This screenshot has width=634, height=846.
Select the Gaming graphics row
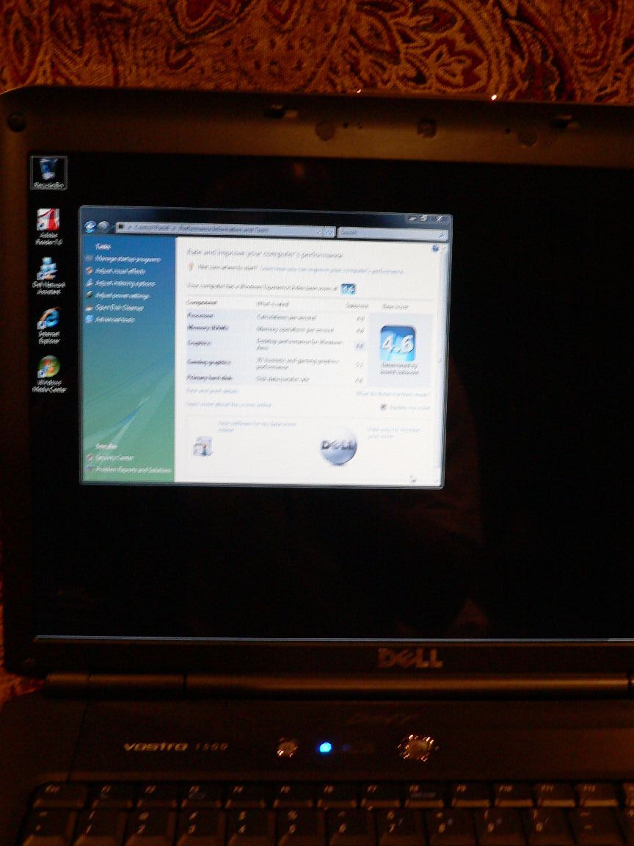pos(275,363)
